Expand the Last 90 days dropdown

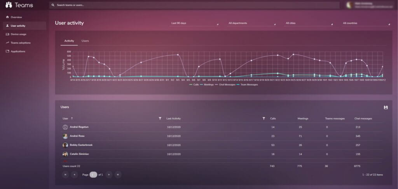click(x=195, y=23)
